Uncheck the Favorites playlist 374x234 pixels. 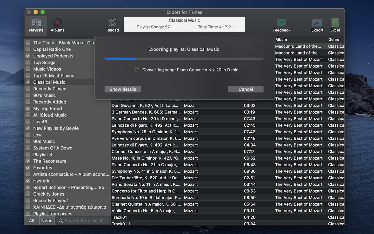[28, 168]
